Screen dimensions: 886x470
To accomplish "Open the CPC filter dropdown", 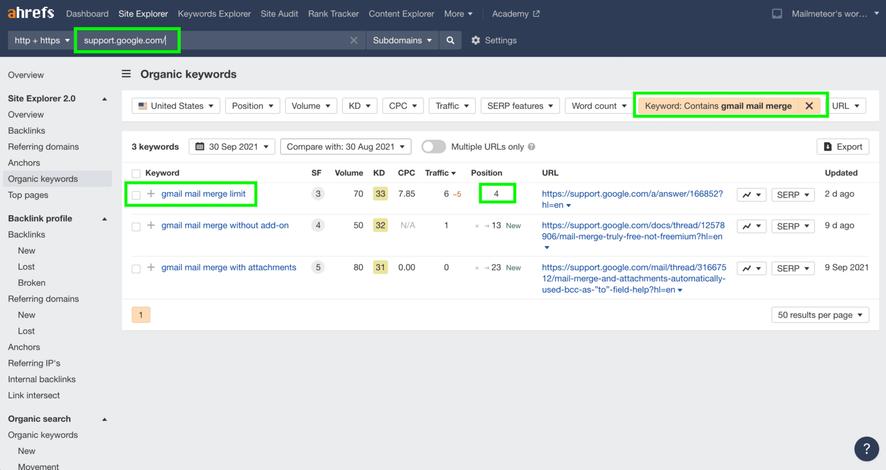I will pyautogui.click(x=403, y=106).
